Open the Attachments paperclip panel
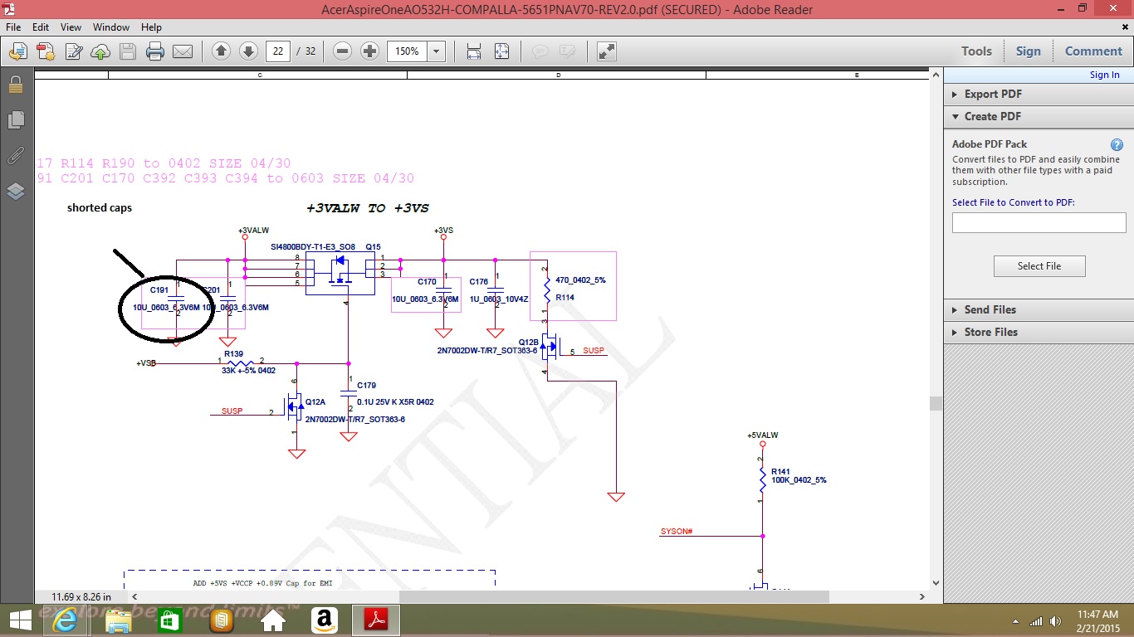 pos(16,156)
